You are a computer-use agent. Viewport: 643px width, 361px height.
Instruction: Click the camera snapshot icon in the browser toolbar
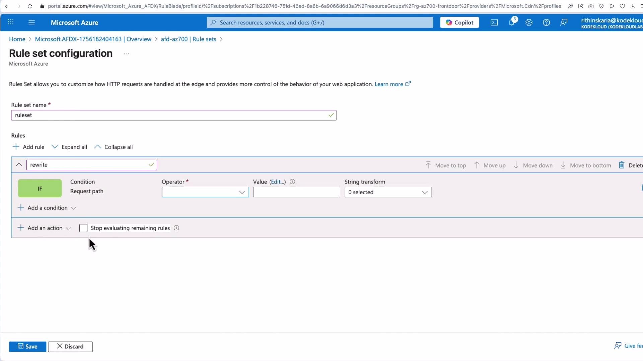pyautogui.click(x=591, y=6)
